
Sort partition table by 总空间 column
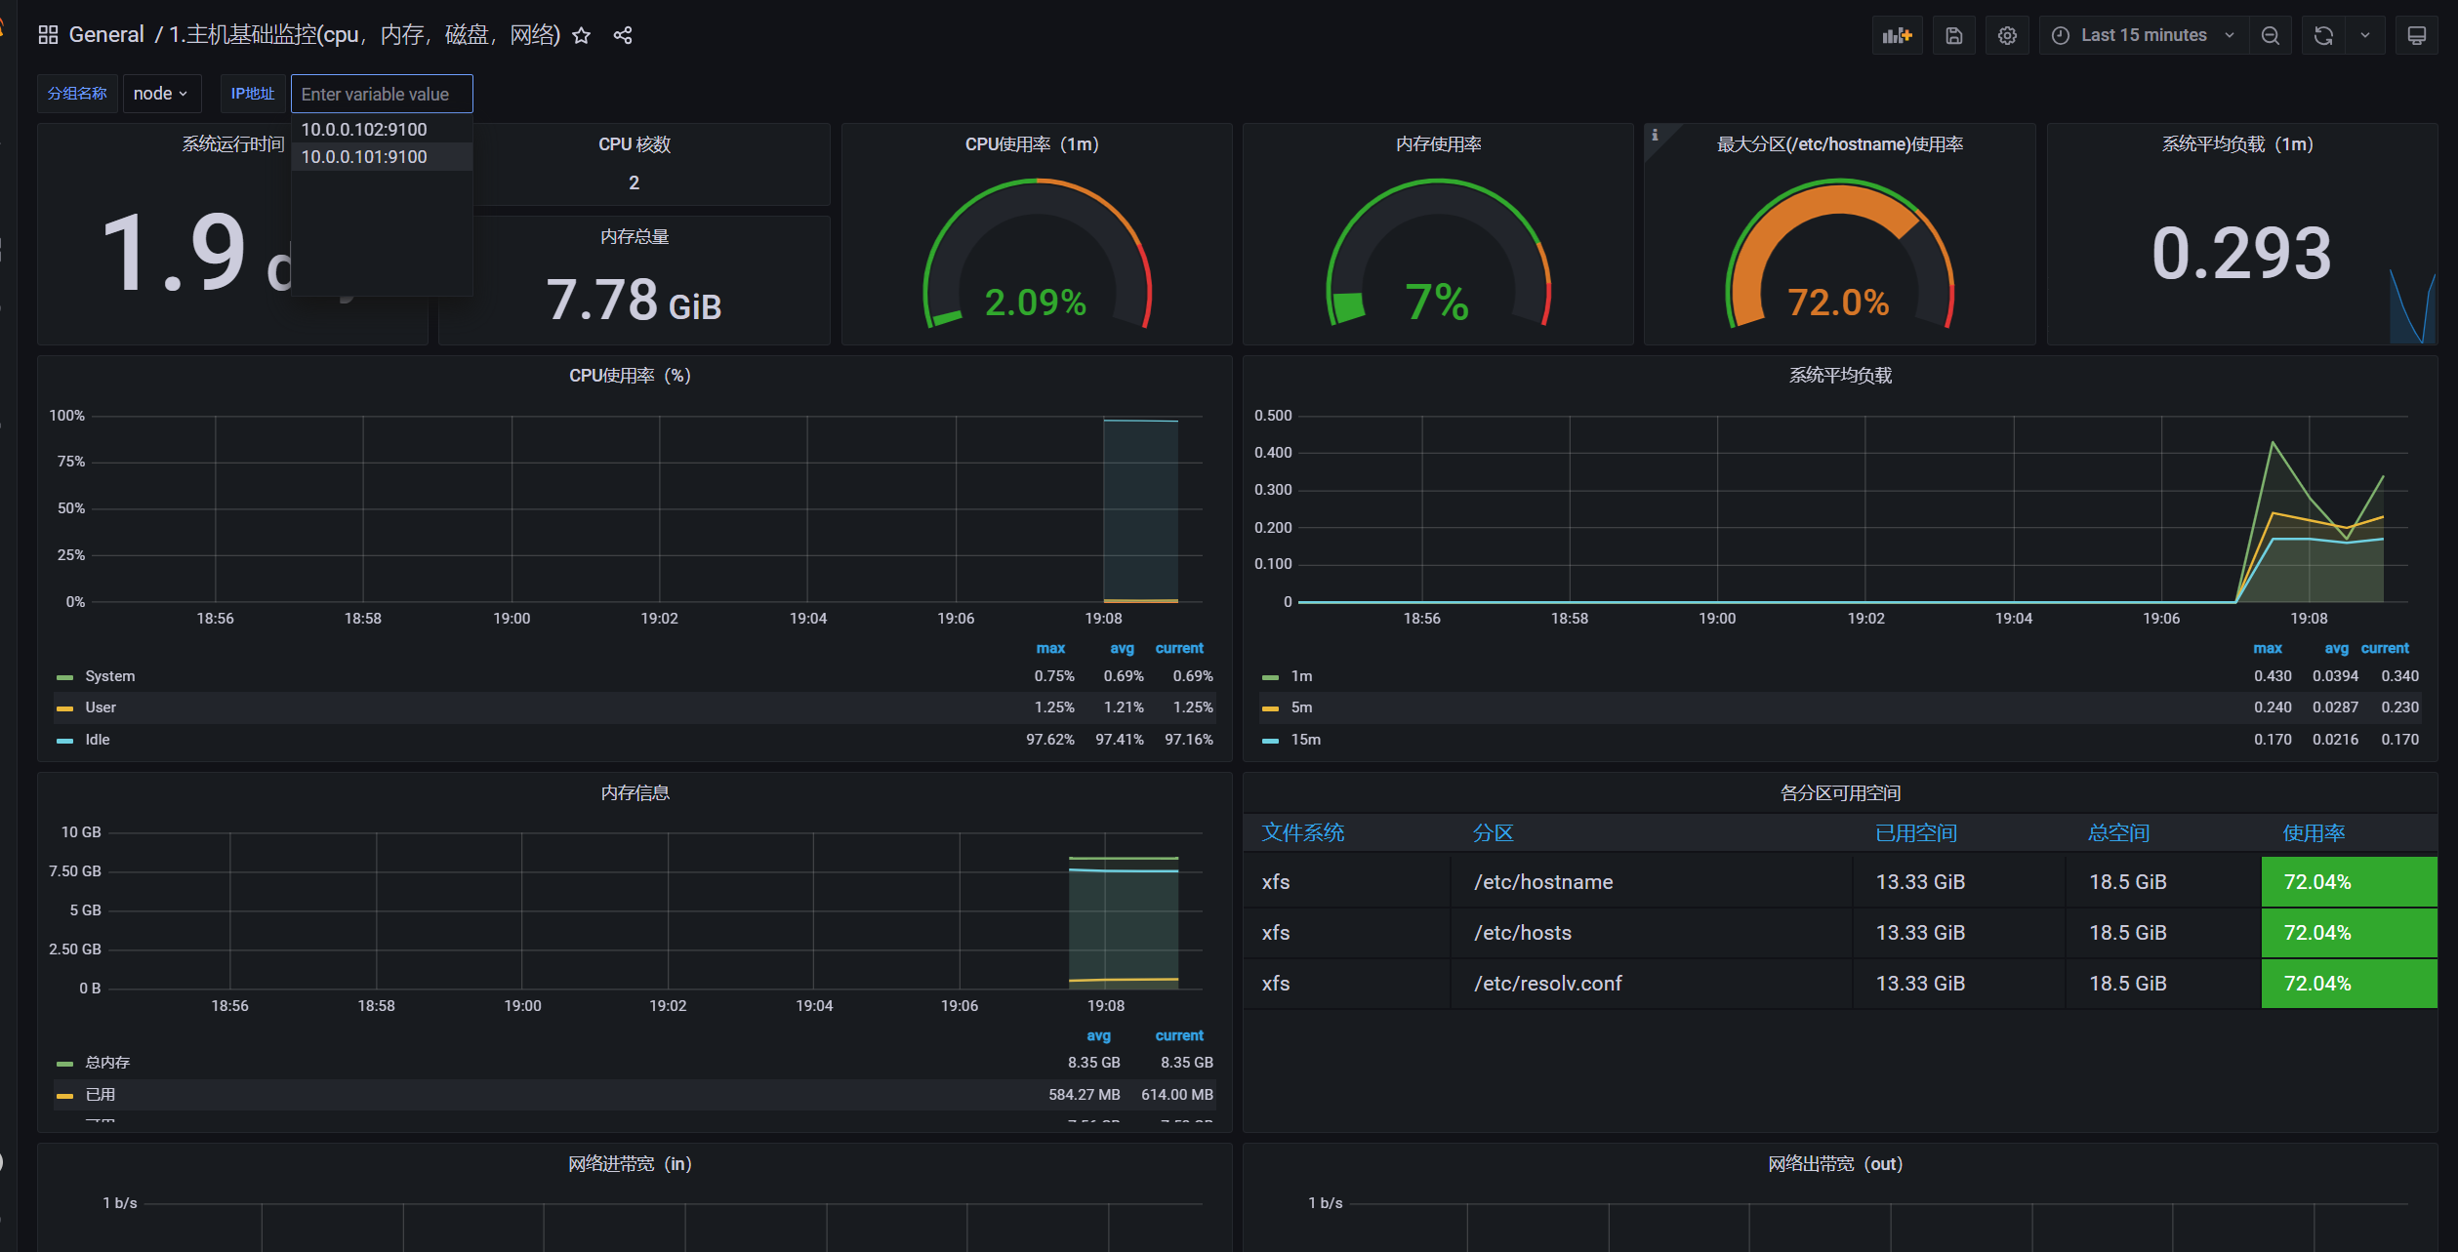click(2118, 832)
